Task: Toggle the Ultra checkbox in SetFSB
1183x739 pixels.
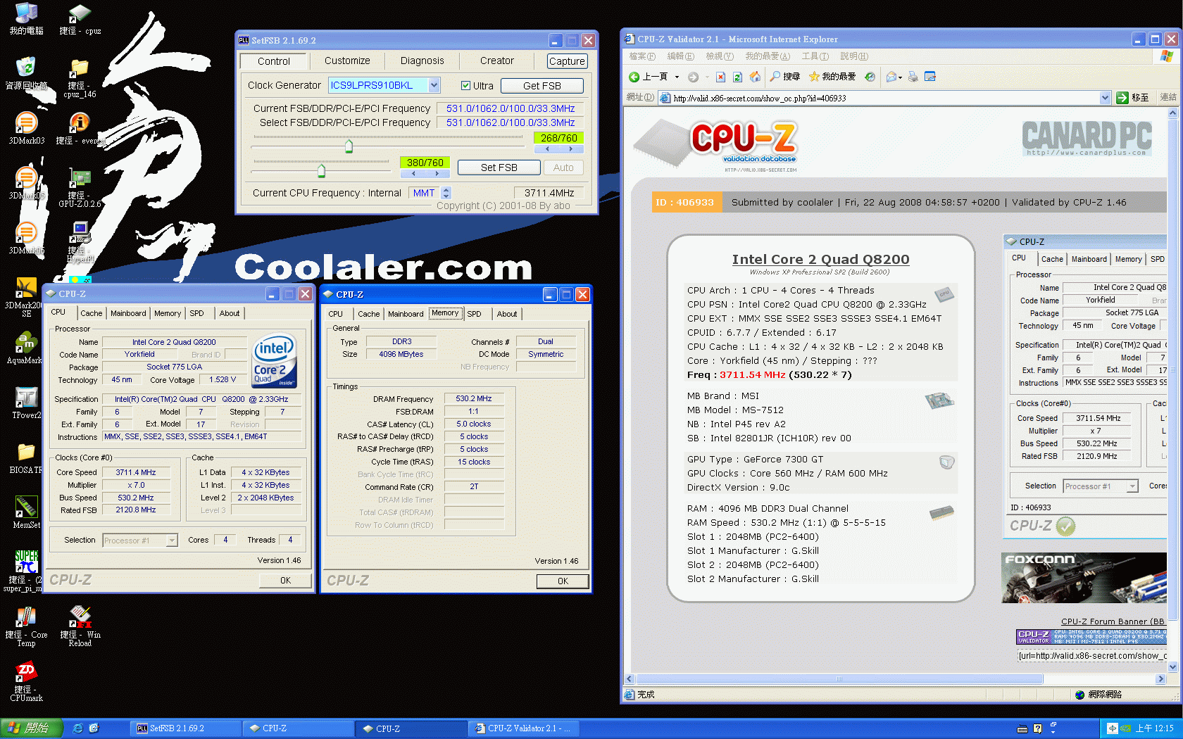Action: coord(465,86)
